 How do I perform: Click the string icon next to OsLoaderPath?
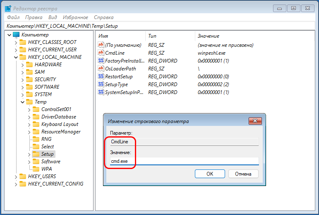[x=101, y=68]
